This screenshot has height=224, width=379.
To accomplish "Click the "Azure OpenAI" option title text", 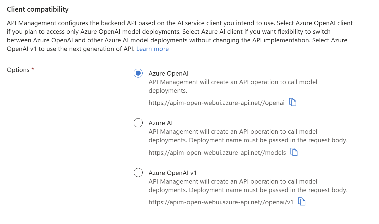I will 168,73.
